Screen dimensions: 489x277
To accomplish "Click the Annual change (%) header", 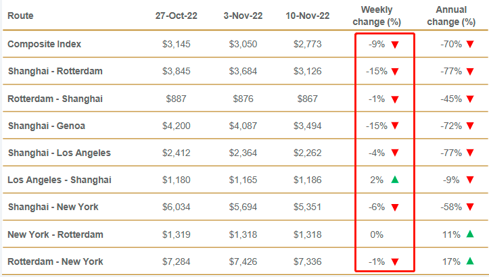I will point(455,16).
